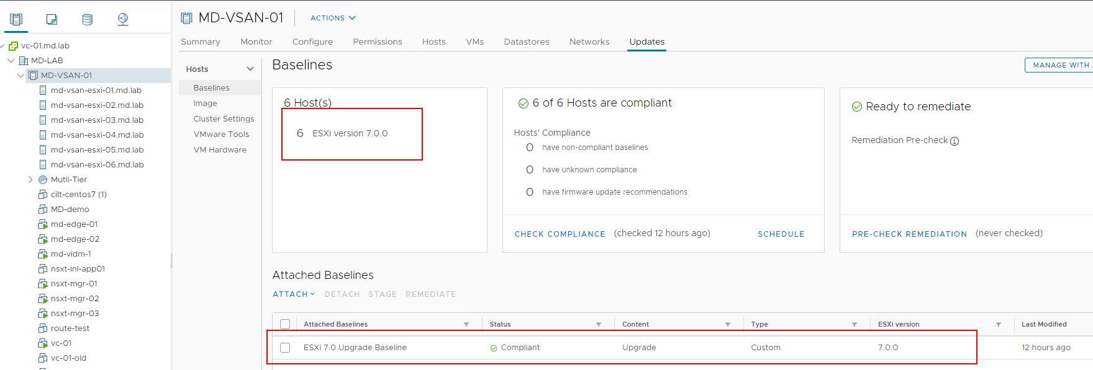The width and height of the screenshot is (1093, 370).
Task: Click the host icon for md-vsan-esxi-06.md.lab
Action: [x=43, y=165]
